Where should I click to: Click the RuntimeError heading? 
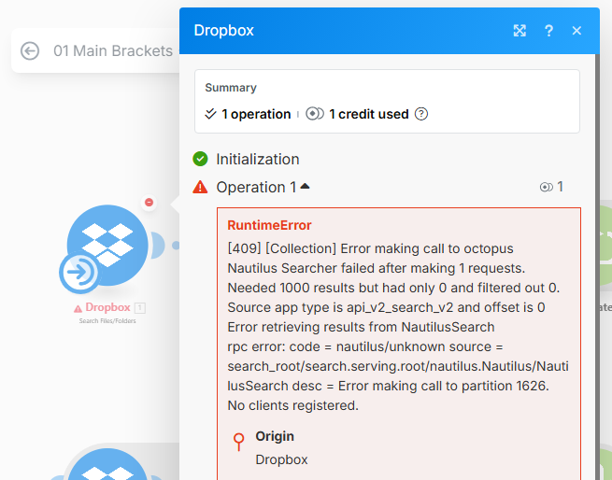pos(269,225)
